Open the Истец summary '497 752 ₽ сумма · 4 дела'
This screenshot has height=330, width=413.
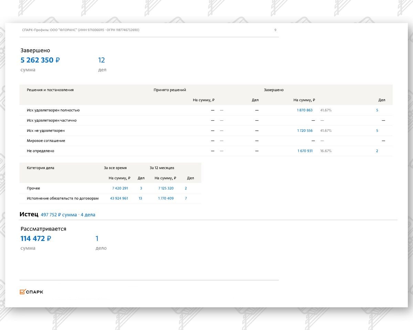[68, 215]
